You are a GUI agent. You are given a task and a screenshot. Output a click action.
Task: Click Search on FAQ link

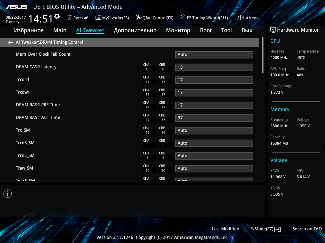pos(307,229)
